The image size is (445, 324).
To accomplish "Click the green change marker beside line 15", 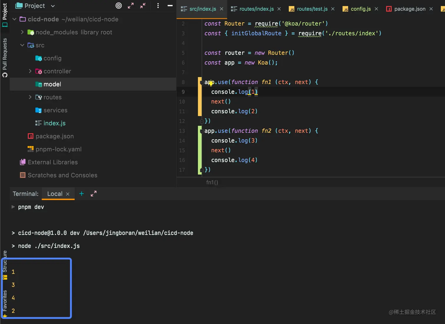I will 200,150.
